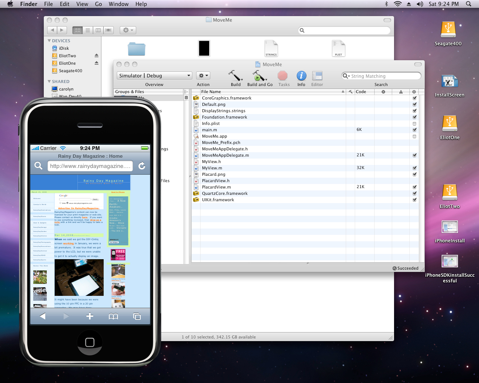Screen dimensions: 479x383
Task: Select the EliotOne drive on desktop
Action: click(449, 123)
